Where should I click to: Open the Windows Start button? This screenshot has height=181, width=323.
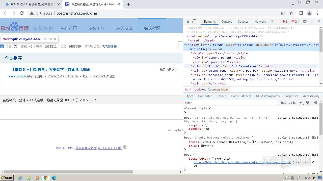[x=7, y=178]
